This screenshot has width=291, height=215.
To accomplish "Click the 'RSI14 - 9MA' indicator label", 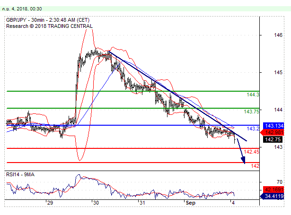I will click(20, 174).
